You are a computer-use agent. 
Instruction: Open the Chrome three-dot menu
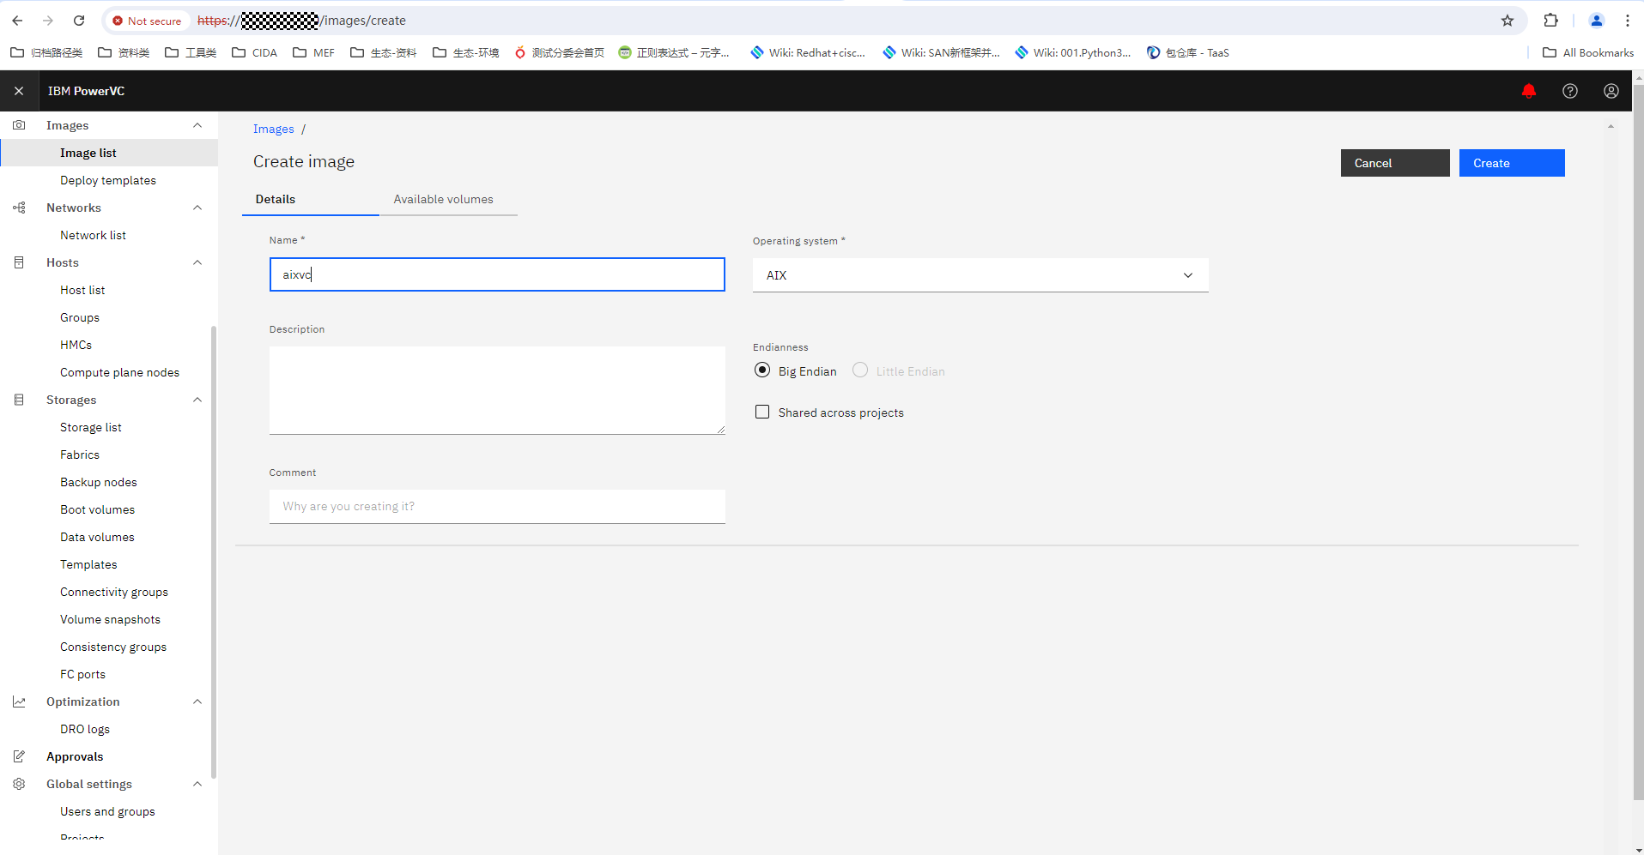[1628, 21]
